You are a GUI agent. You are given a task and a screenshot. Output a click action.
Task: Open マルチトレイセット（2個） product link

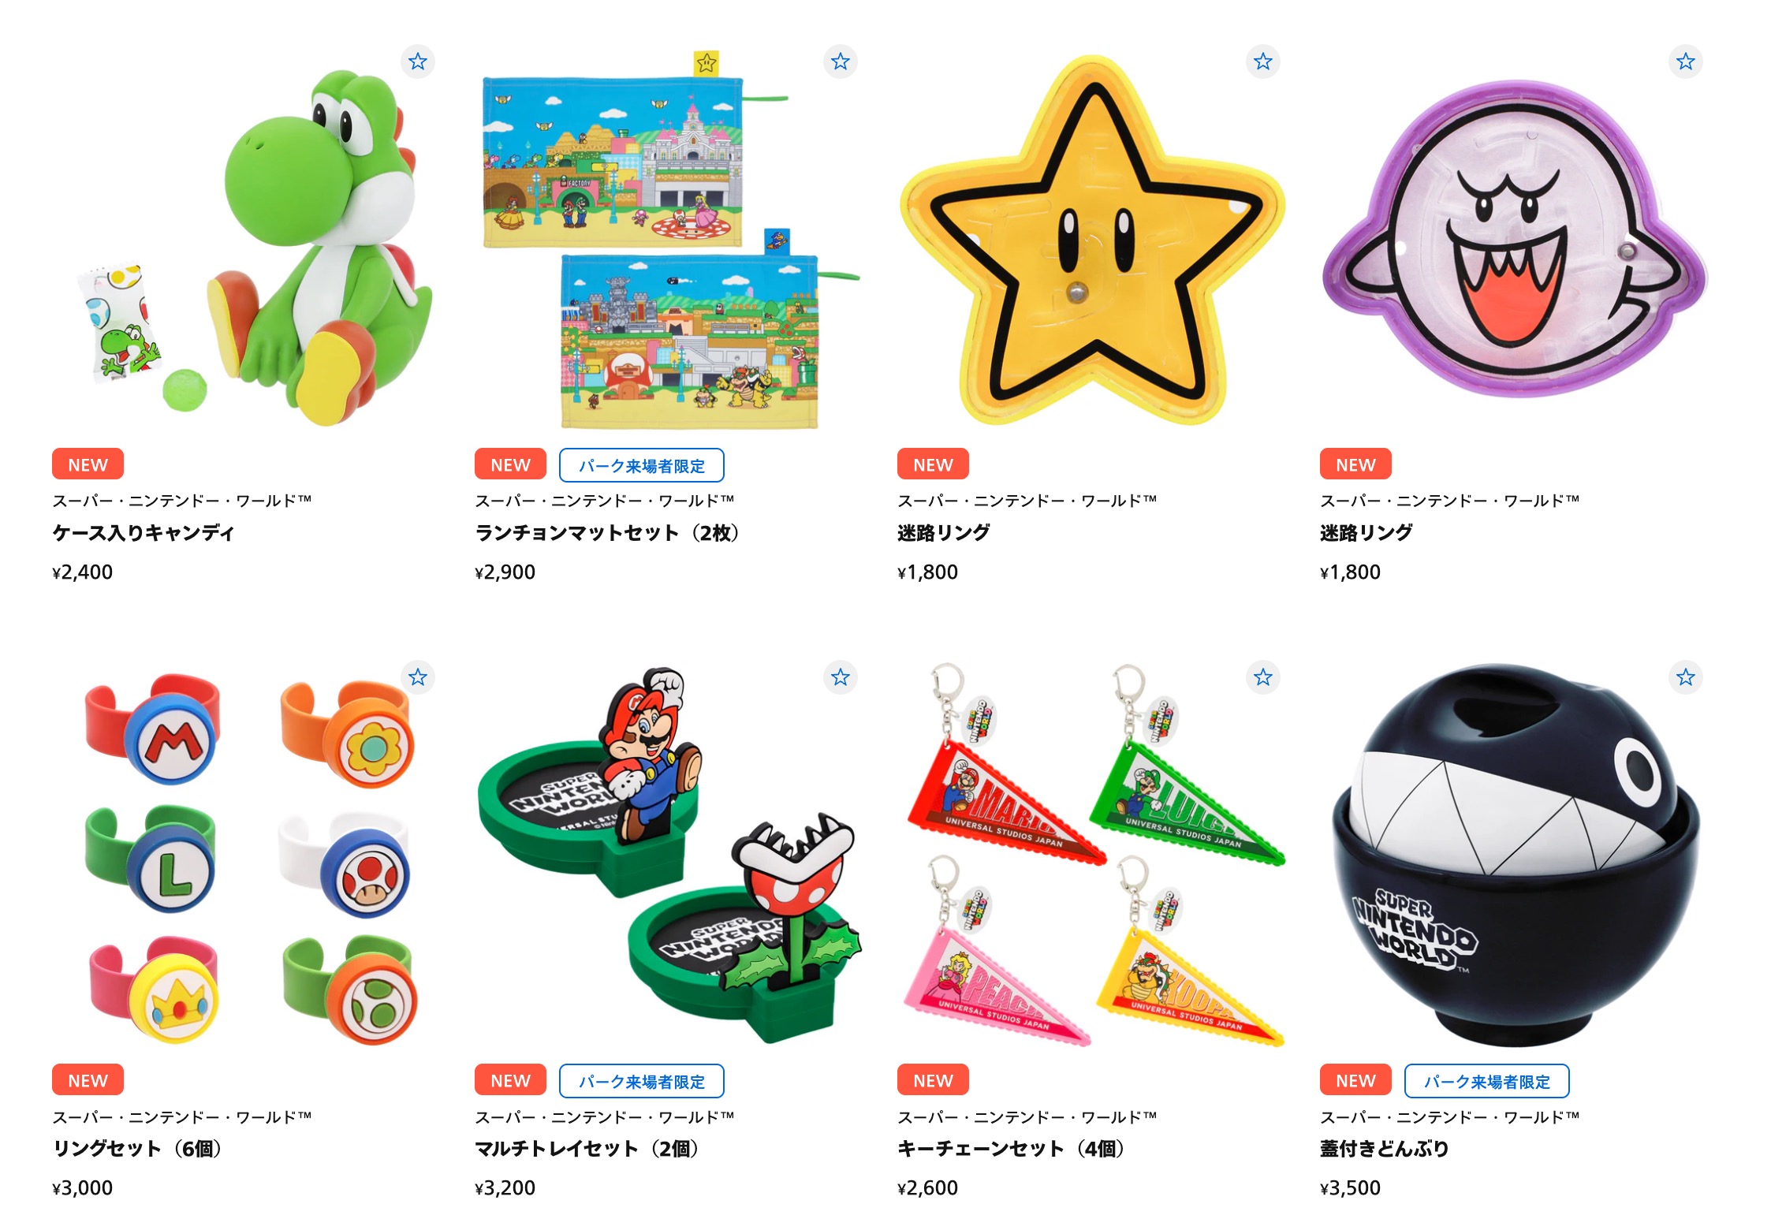pos(587,1149)
